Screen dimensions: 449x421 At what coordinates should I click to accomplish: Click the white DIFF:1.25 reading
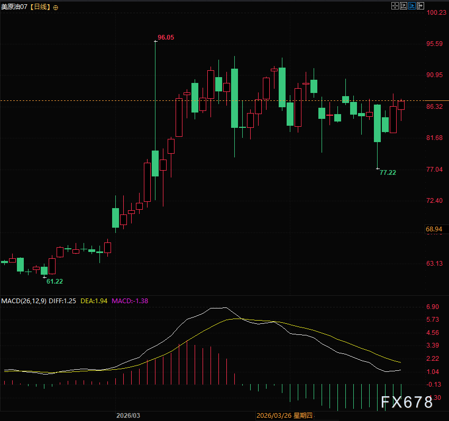(62, 301)
